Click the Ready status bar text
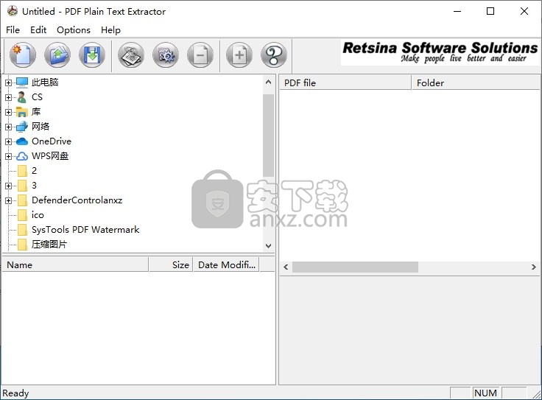The image size is (542, 400). [16, 393]
